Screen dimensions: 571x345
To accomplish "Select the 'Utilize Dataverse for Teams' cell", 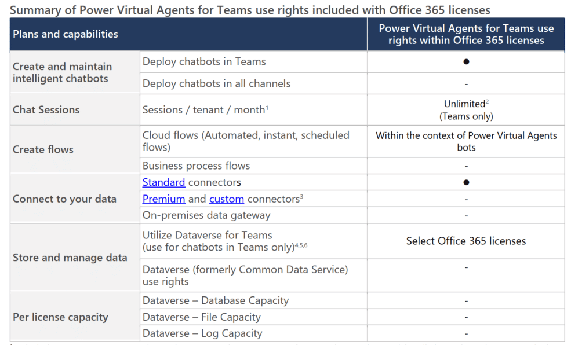I will [253, 241].
